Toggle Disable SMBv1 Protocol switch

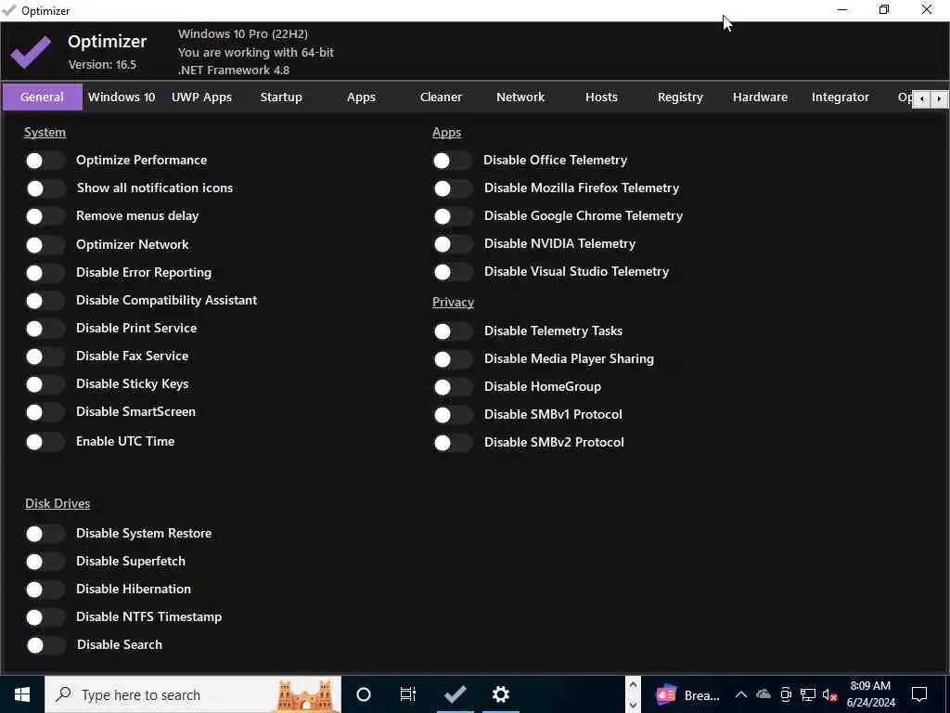453,415
